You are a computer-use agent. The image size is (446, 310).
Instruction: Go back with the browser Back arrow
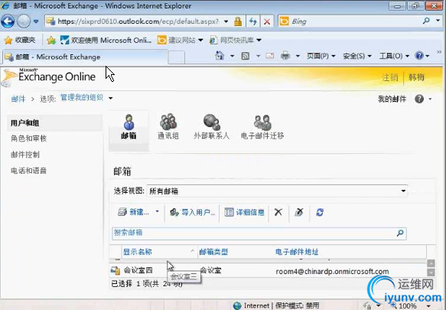(8, 21)
